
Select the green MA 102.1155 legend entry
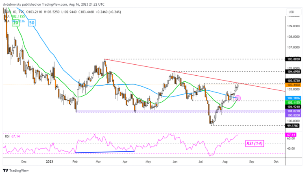tap(16, 16)
